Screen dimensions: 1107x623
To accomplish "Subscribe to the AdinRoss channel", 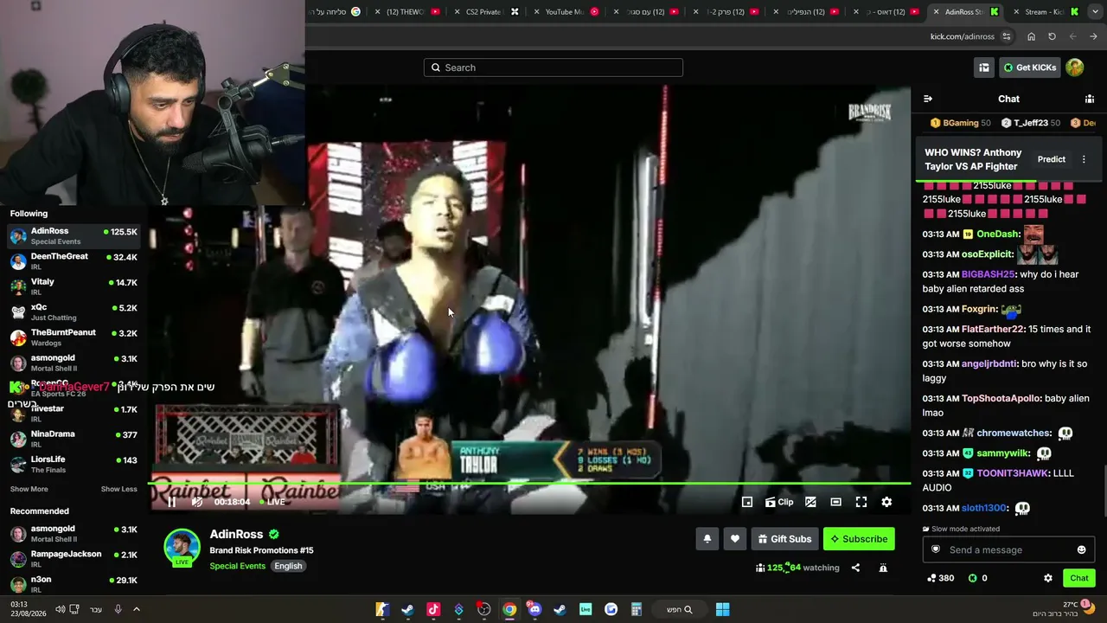I will pyautogui.click(x=859, y=539).
